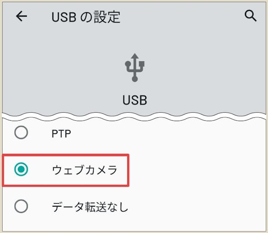Select the PTP radio button

(x=21, y=133)
